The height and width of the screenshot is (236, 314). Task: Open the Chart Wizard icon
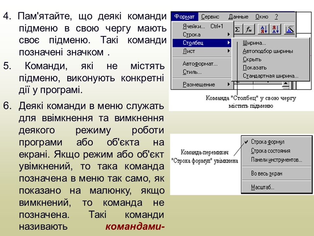click(289, 29)
